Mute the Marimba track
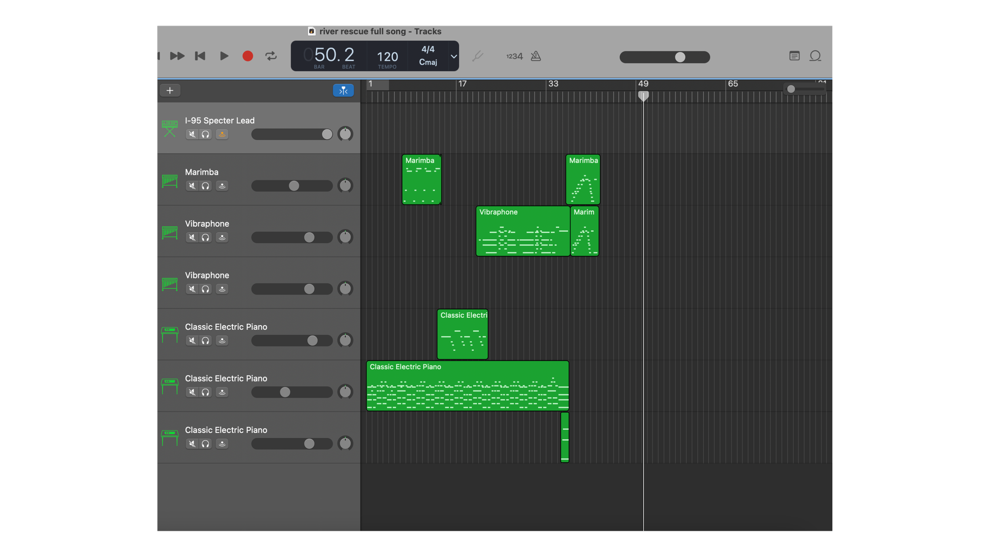Image resolution: width=990 pixels, height=557 pixels. 192,186
